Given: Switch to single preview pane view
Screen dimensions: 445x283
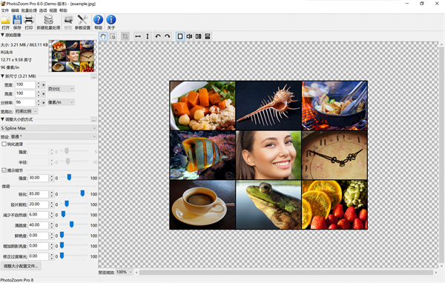Looking at the screenshot, I should coord(180,36).
